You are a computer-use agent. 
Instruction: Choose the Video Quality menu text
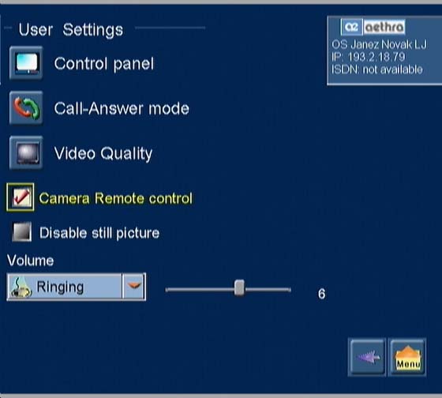[x=103, y=154]
